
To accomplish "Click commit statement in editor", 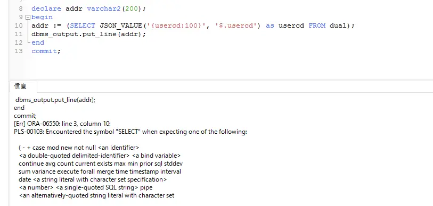I will 46,51.
